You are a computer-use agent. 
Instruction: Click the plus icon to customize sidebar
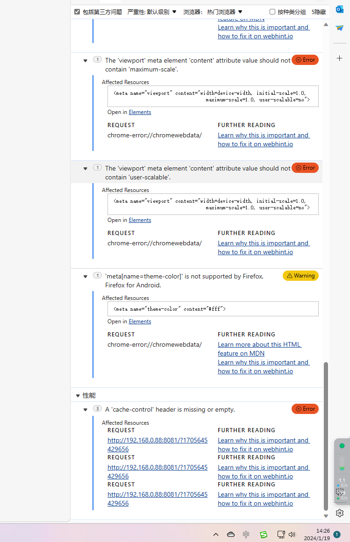click(x=340, y=58)
